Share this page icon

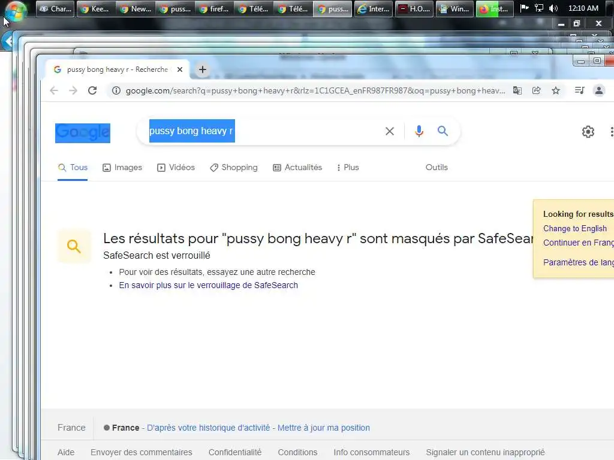click(537, 91)
